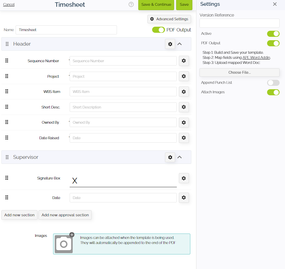Click the 'Step 1: Build and Save' text
The height and width of the screenshot is (269, 285).
click(x=233, y=52)
